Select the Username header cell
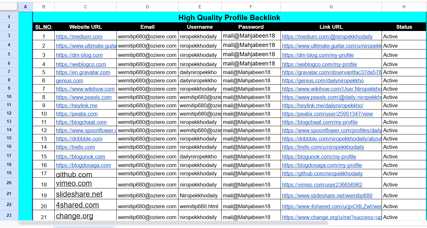 [200, 27]
